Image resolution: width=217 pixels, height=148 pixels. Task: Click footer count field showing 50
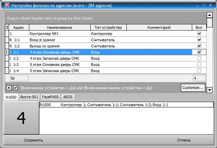point(19,78)
